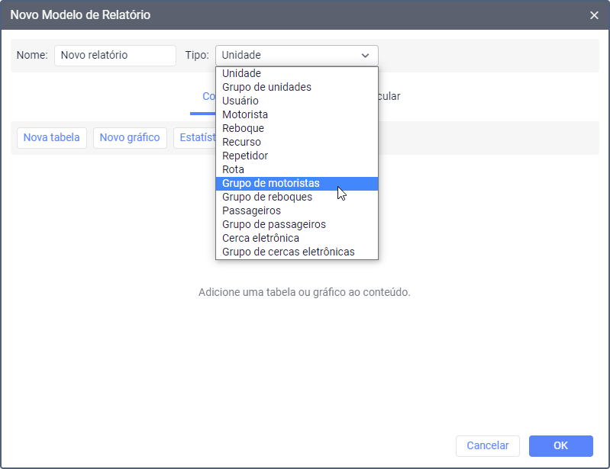Click the Nova tabela button
This screenshot has width=610, height=469.
pos(51,138)
